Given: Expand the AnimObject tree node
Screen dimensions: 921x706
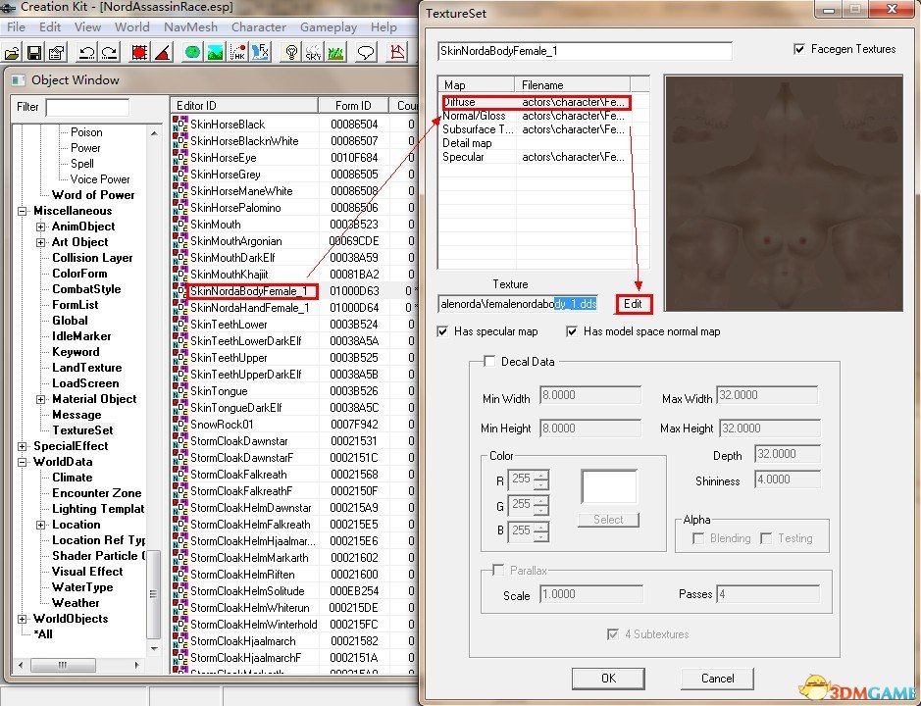Looking at the screenshot, I should (40, 227).
